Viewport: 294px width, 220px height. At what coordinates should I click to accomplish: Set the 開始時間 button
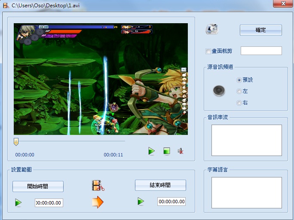pos(38,186)
